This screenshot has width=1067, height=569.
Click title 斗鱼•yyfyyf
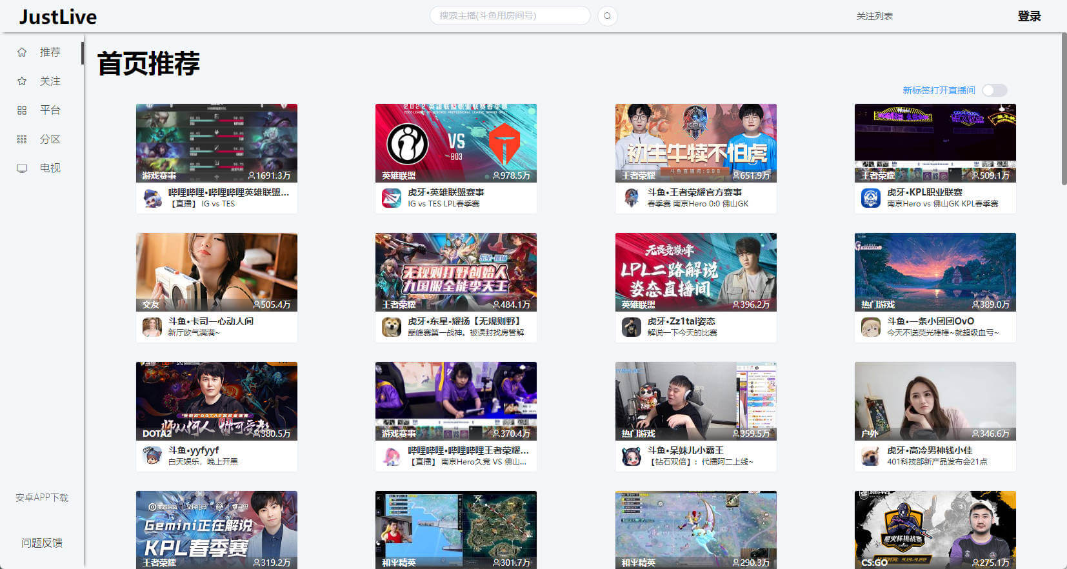tap(194, 450)
